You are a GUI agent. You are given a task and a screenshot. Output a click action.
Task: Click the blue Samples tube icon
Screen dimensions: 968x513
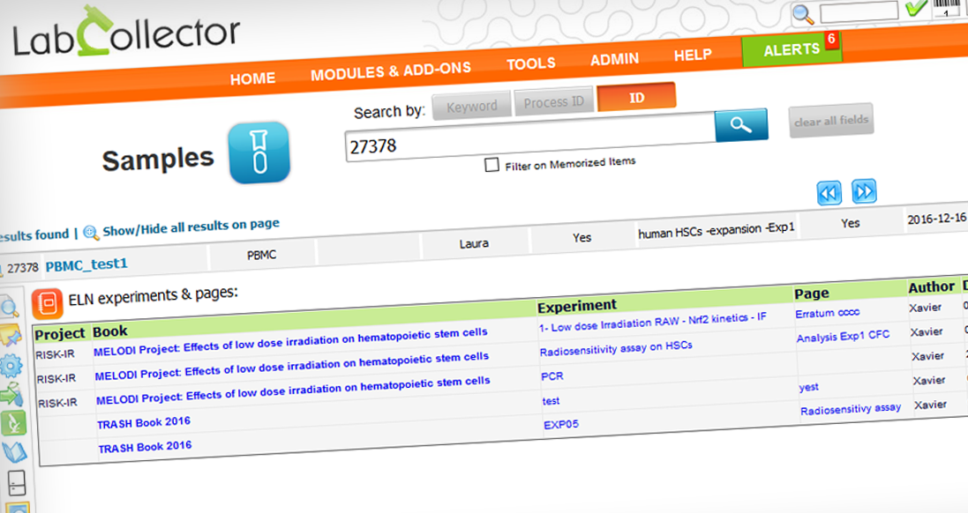(x=259, y=152)
